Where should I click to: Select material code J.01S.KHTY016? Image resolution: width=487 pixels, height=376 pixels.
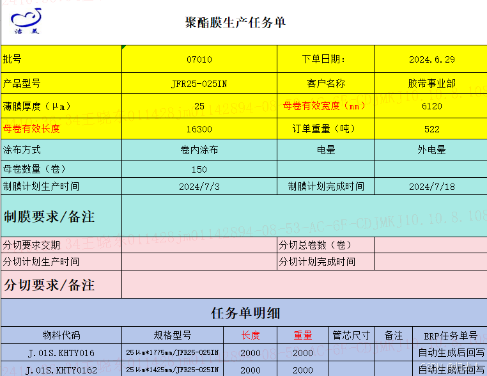tap(61, 353)
